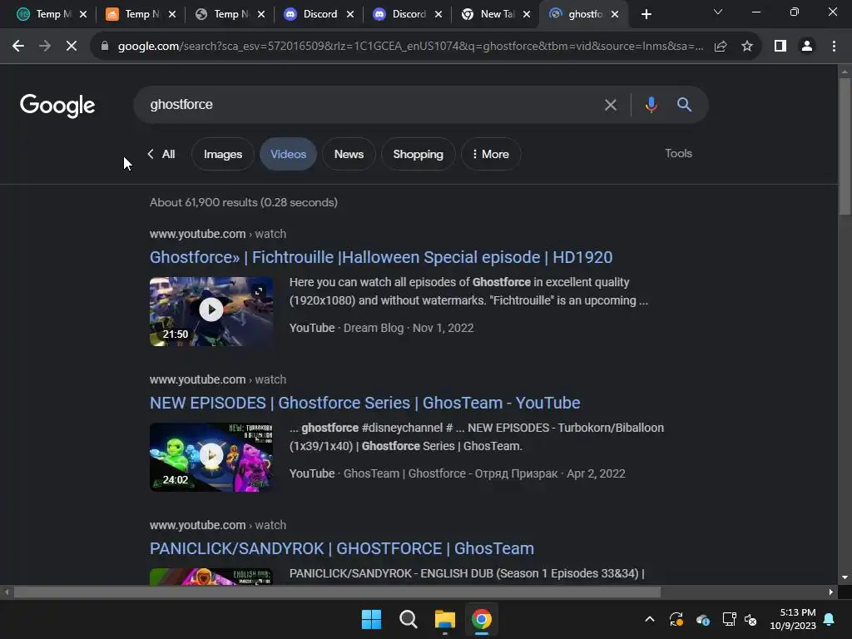Image resolution: width=852 pixels, height=639 pixels.
Task: Expand the More filters dropdown
Action: coord(491,154)
